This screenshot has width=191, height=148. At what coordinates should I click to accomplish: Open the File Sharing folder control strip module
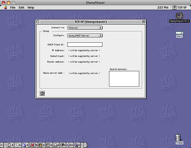coord(25,145)
